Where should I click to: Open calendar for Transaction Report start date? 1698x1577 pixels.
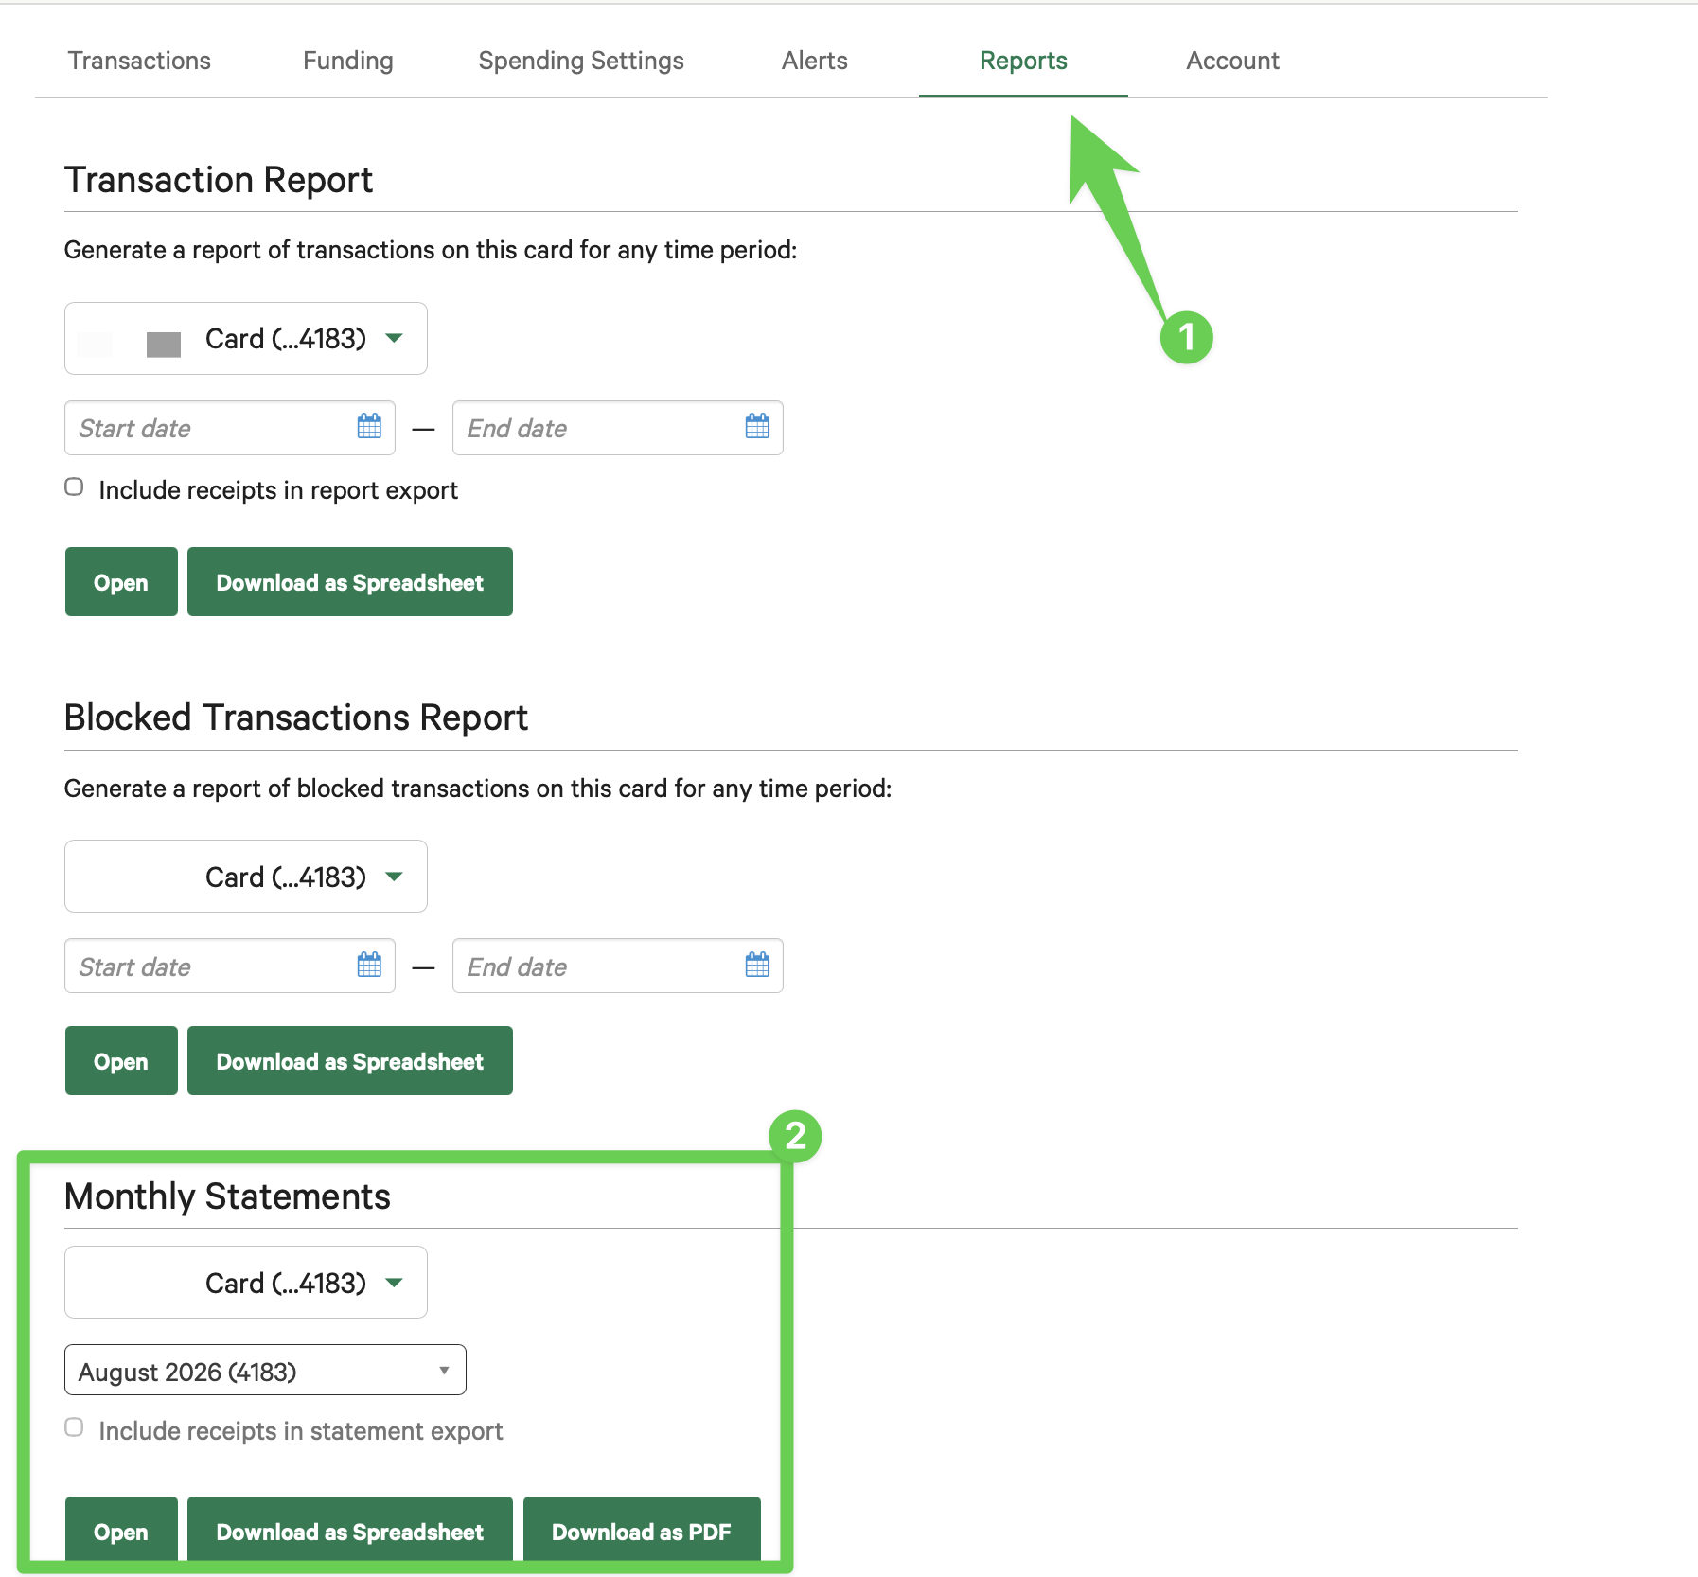pos(369,427)
